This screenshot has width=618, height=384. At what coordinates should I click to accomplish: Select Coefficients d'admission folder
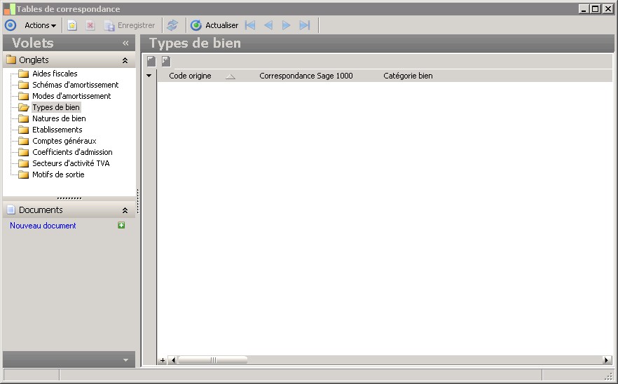pyautogui.click(x=72, y=152)
